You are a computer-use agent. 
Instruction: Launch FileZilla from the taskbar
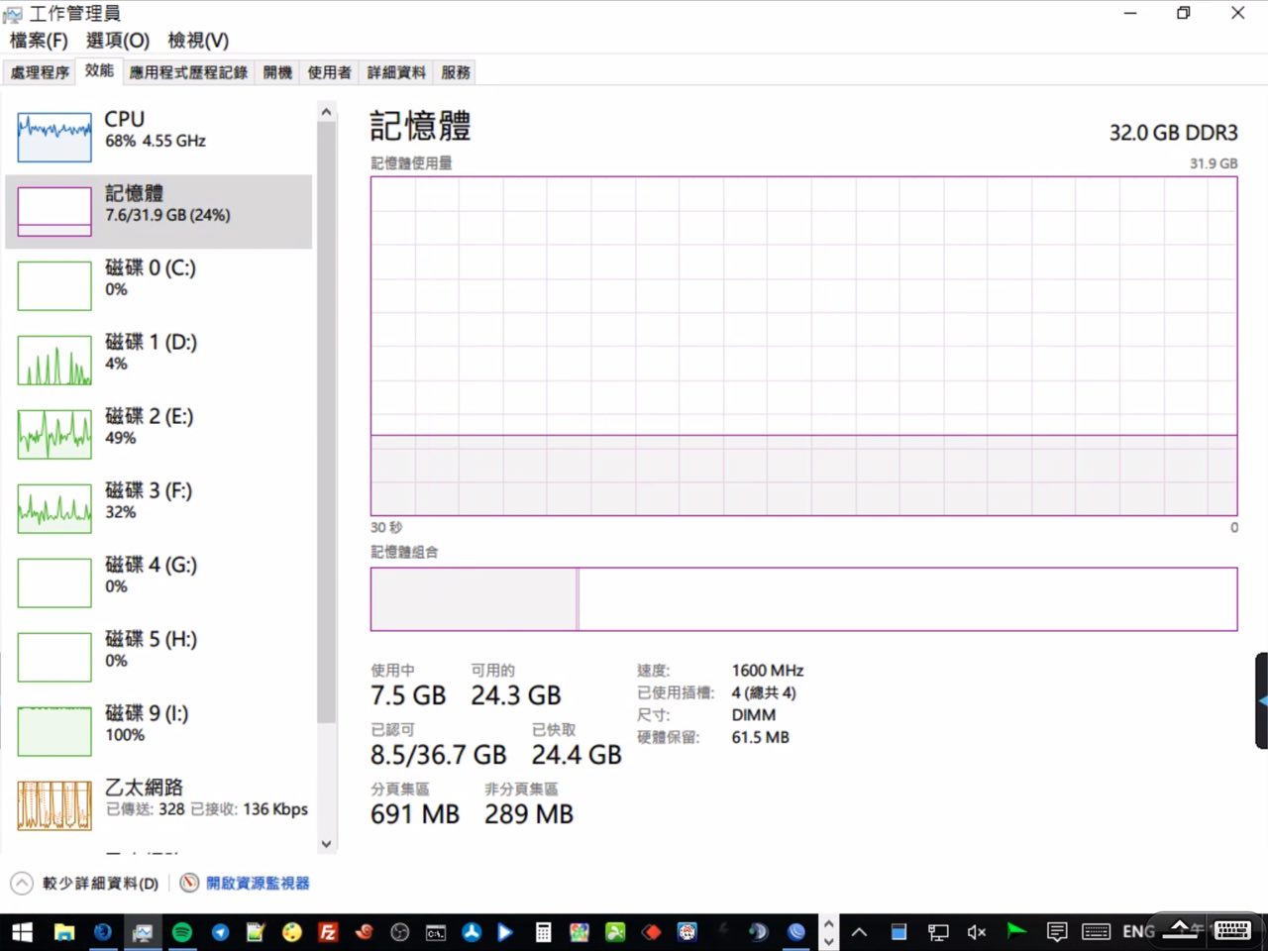pos(328,931)
